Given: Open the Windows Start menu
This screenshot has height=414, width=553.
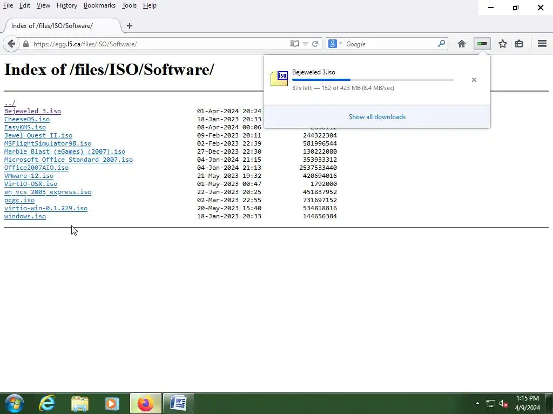Looking at the screenshot, I should [x=14, y=403].
